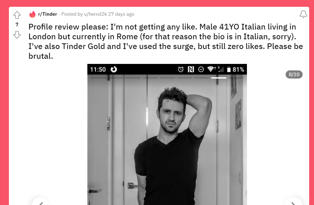The width and height of the screenshot is (314, 205).
Task: Click the Wi-Fi signal icon in status bar
Action: click(x=211, y=69)
